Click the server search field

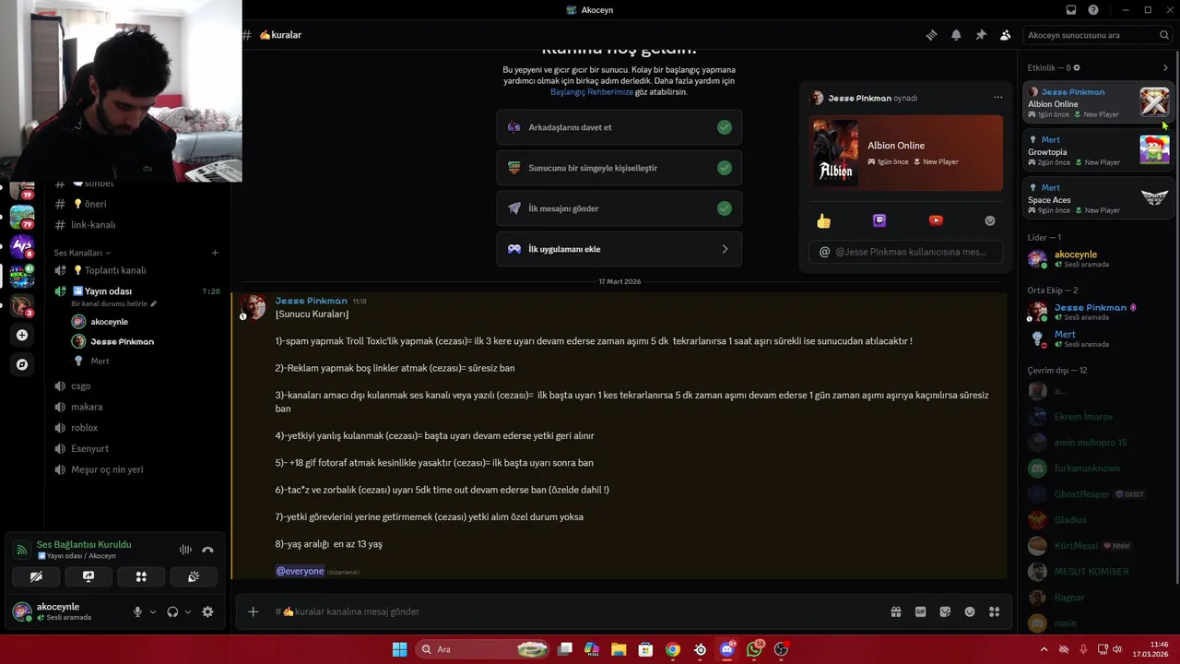1097,35
